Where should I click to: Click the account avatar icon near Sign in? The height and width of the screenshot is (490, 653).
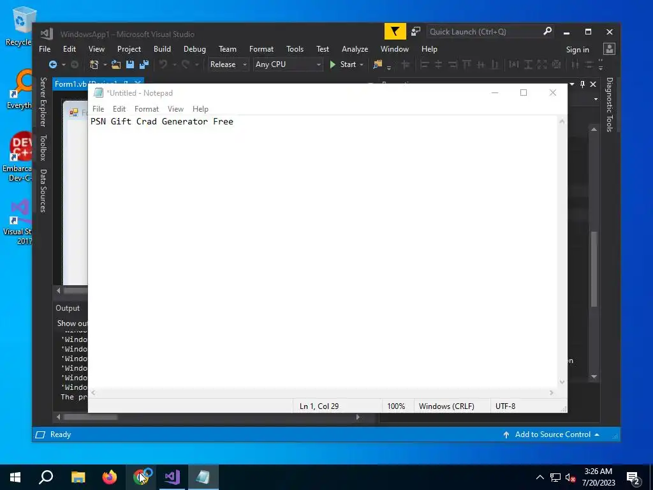click(609, 49)
